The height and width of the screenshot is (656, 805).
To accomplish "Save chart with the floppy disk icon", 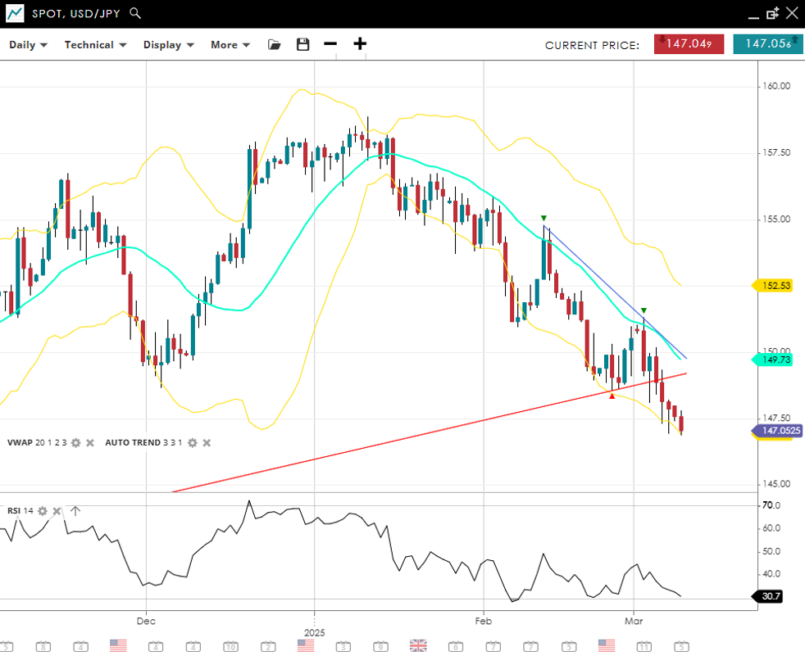I will pos(302,44).
